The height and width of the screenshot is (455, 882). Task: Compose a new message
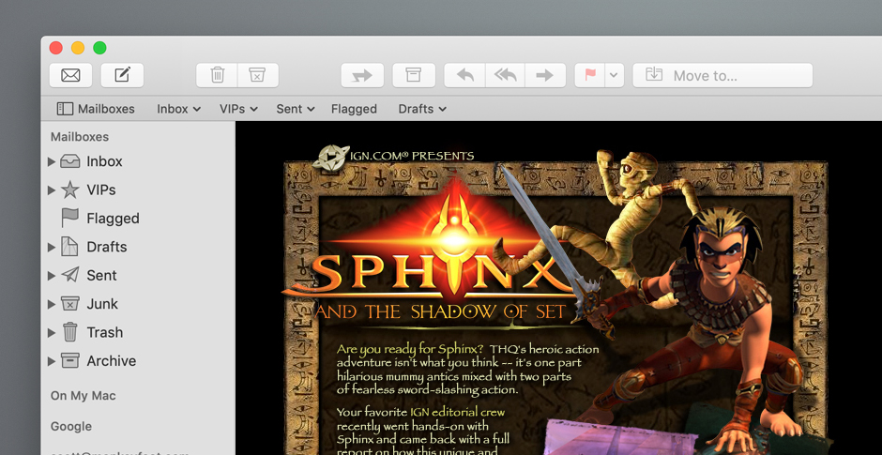tap(122, 75)
